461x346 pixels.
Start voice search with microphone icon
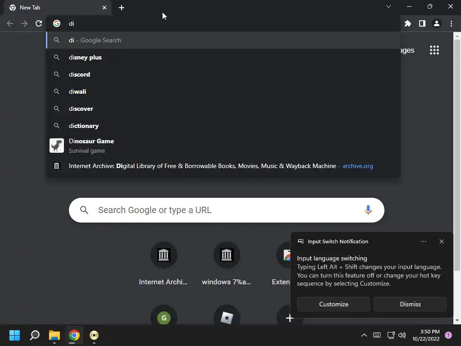point(368,210)
